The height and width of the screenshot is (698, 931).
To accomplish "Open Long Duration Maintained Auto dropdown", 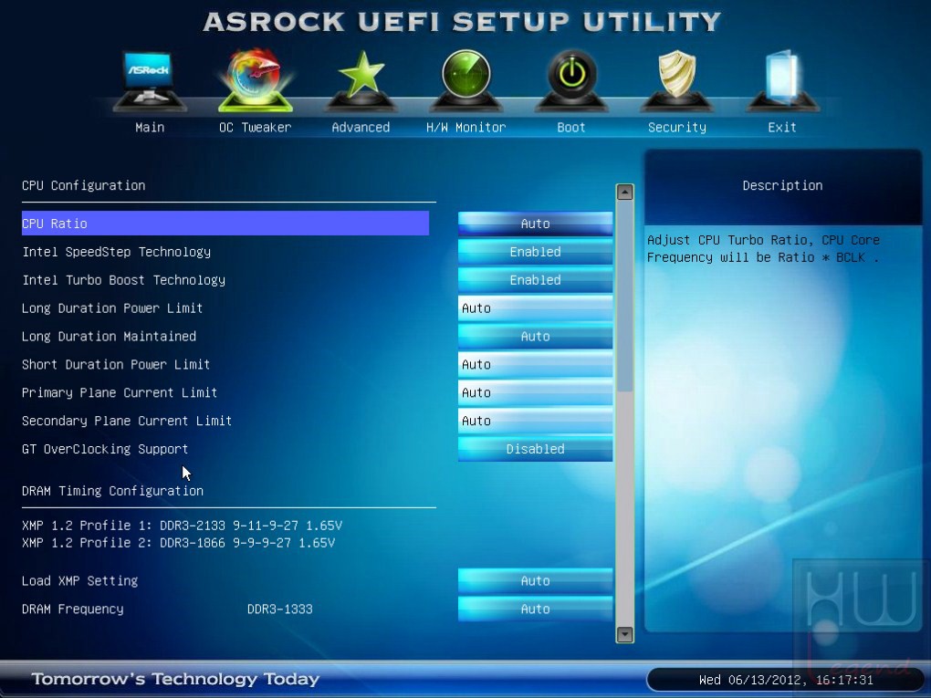I will pos(535,337).
